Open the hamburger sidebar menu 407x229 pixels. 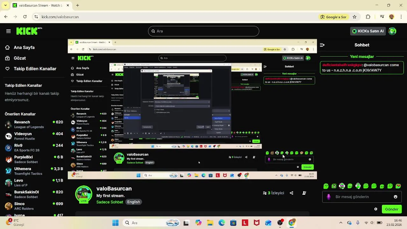click(9, 31)
